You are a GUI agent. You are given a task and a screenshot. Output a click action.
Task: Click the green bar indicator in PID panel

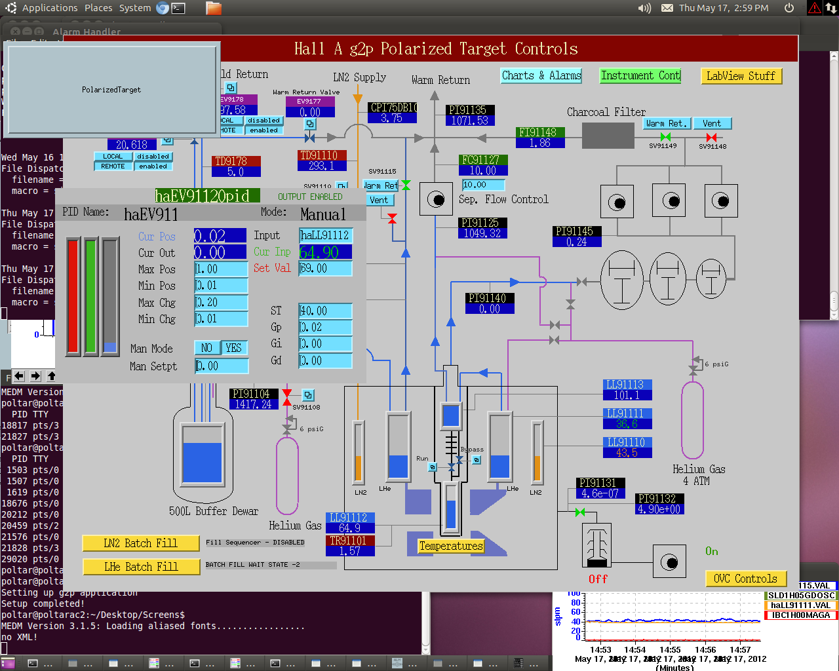pos(90,297)
